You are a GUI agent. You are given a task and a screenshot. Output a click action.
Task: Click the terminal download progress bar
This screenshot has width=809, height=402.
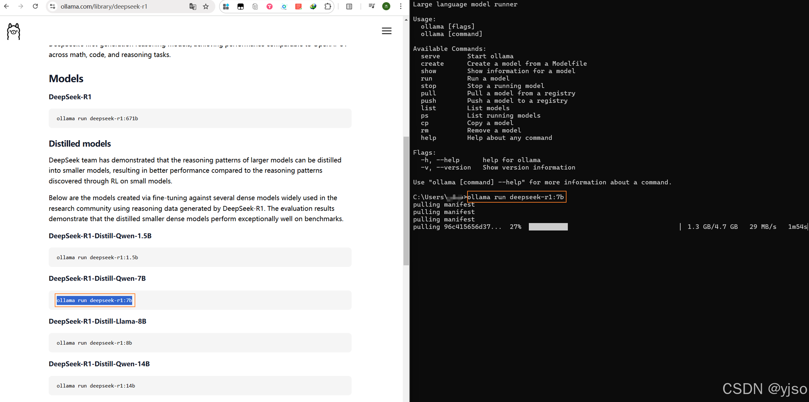(548, 227)
